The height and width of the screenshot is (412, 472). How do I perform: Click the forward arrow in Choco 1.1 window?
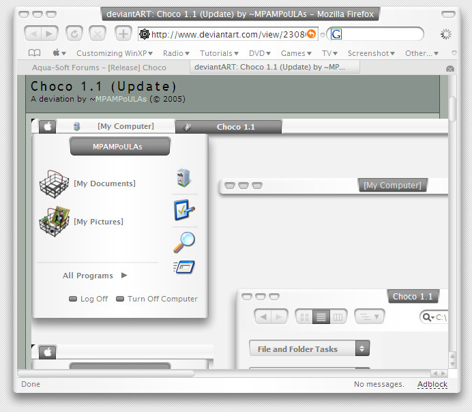280,317
